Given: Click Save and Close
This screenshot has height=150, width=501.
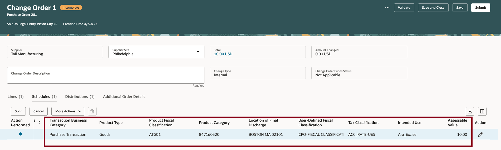Looking at the screenshot, I should point(433,8).
